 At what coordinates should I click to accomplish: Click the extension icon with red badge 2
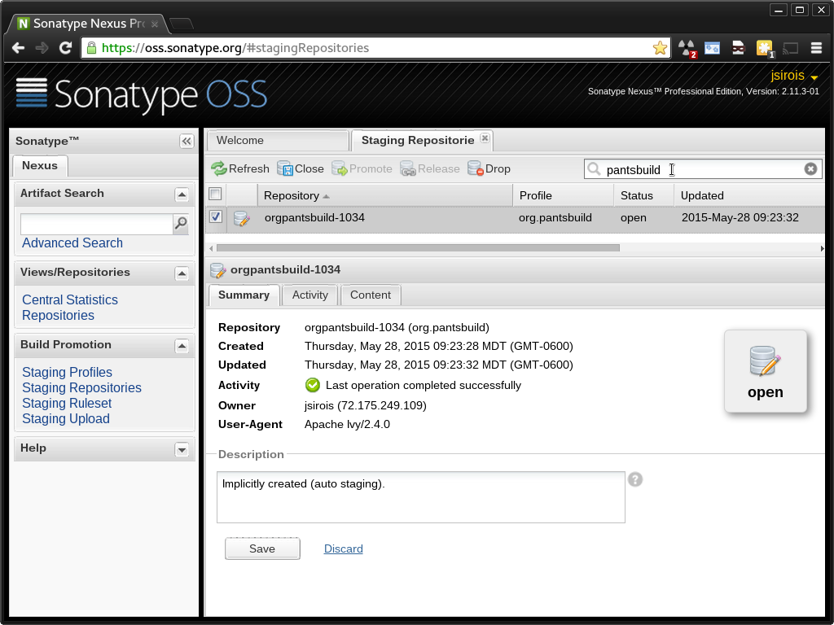click(x=687, y=48)
